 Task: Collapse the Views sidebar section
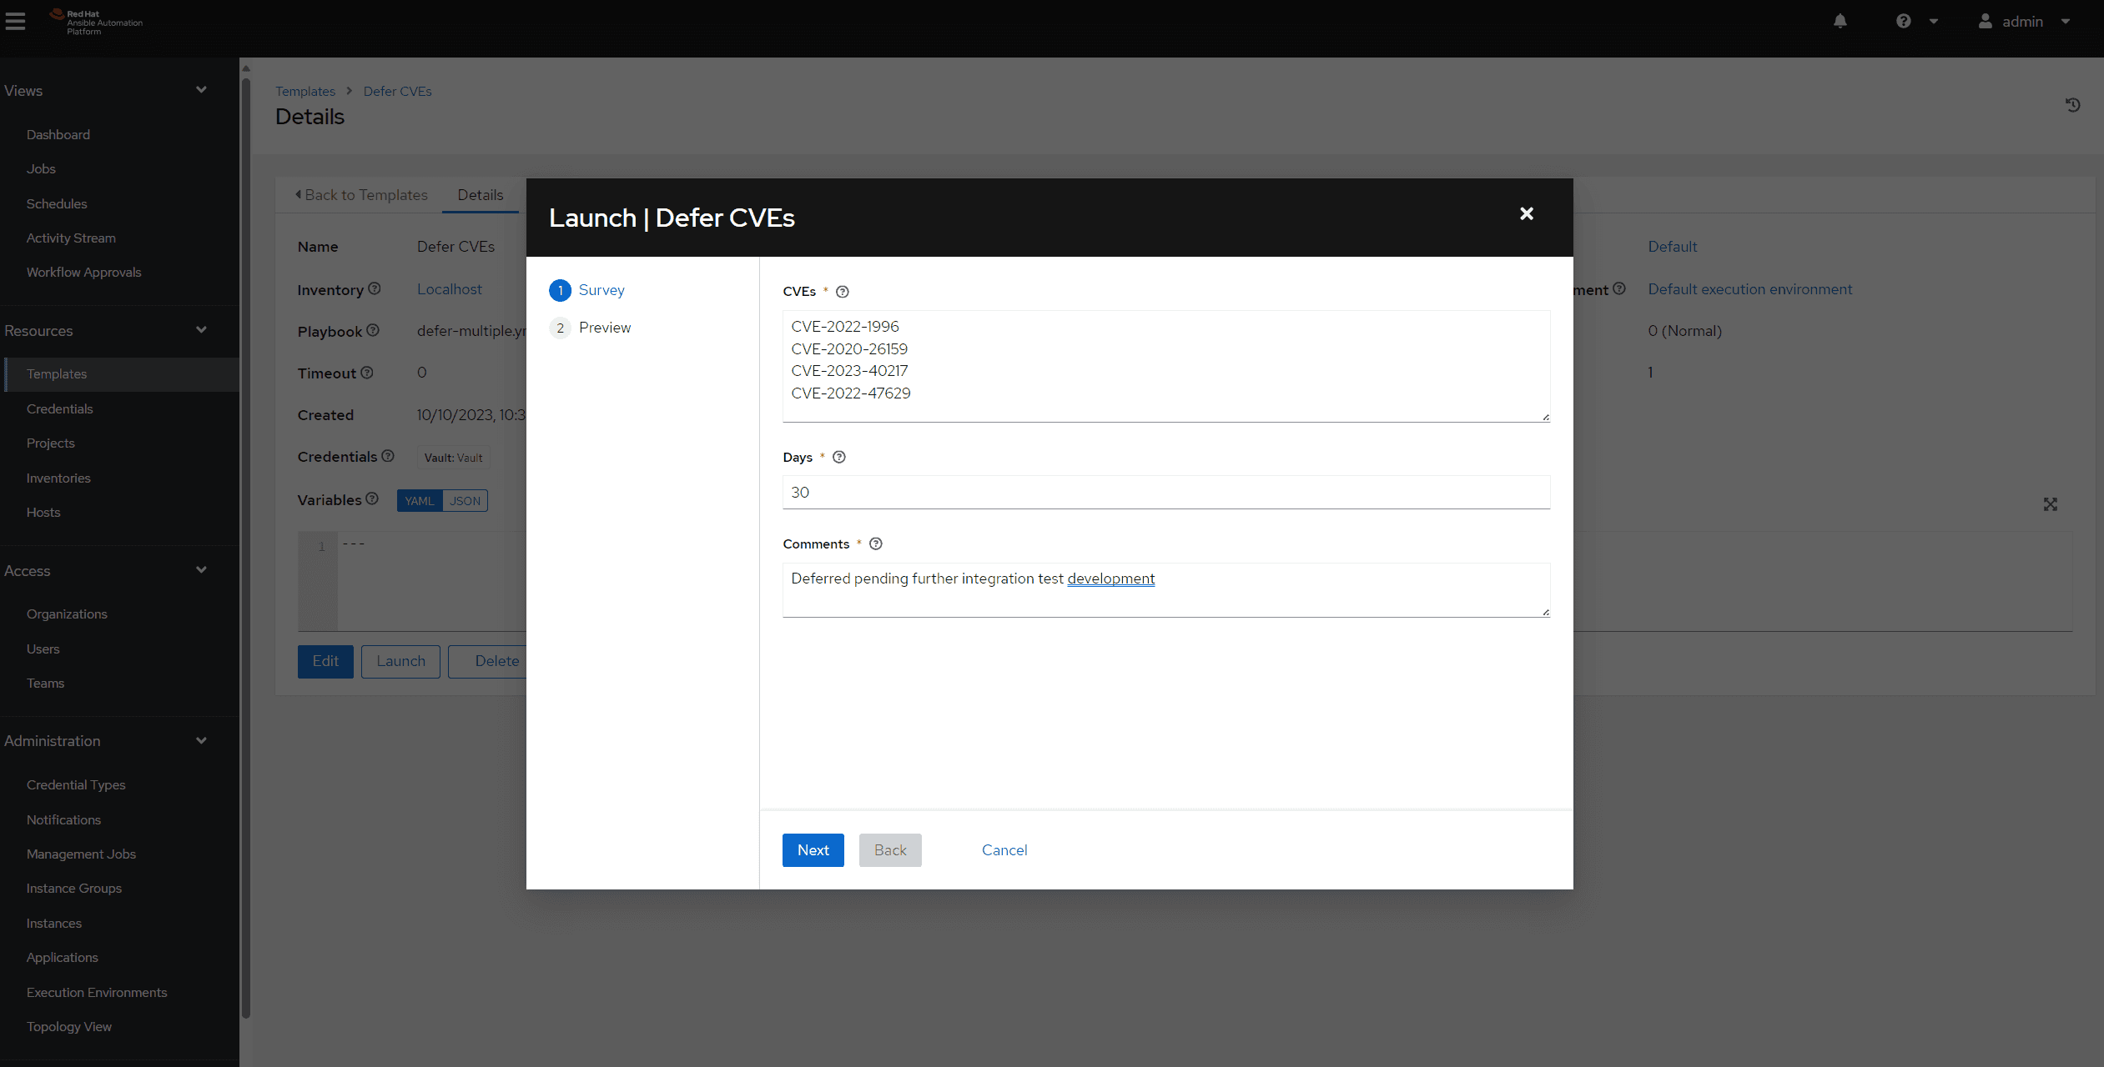pyautogui.click(x=201, y=90)
